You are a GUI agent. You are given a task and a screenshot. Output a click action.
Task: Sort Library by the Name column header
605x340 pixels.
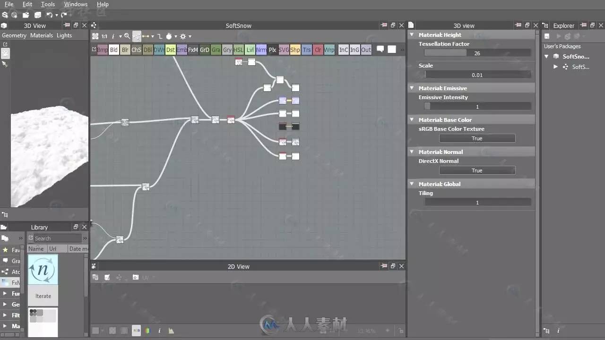coord(36,249)
